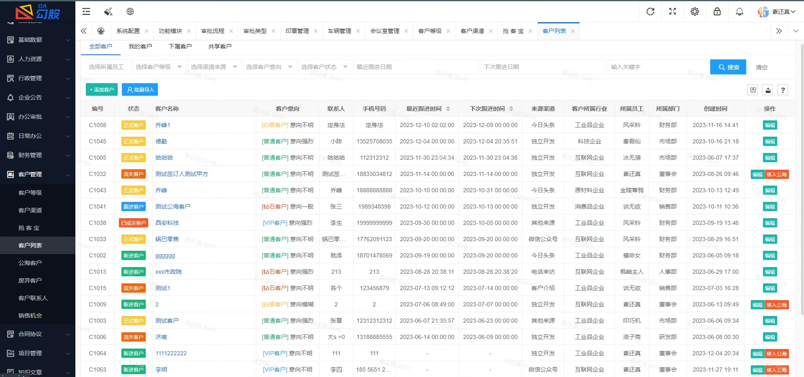Click the print icon above the table
The image size is (804, 377).
(768, 90)
